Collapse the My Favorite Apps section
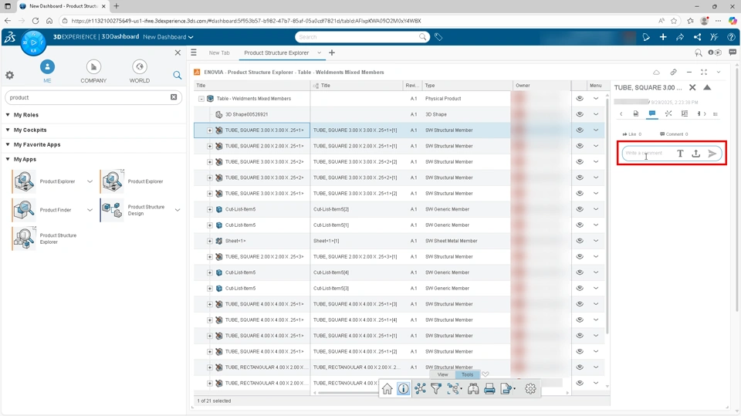This screenshot has width=741, height=416. tap(8, 144)
